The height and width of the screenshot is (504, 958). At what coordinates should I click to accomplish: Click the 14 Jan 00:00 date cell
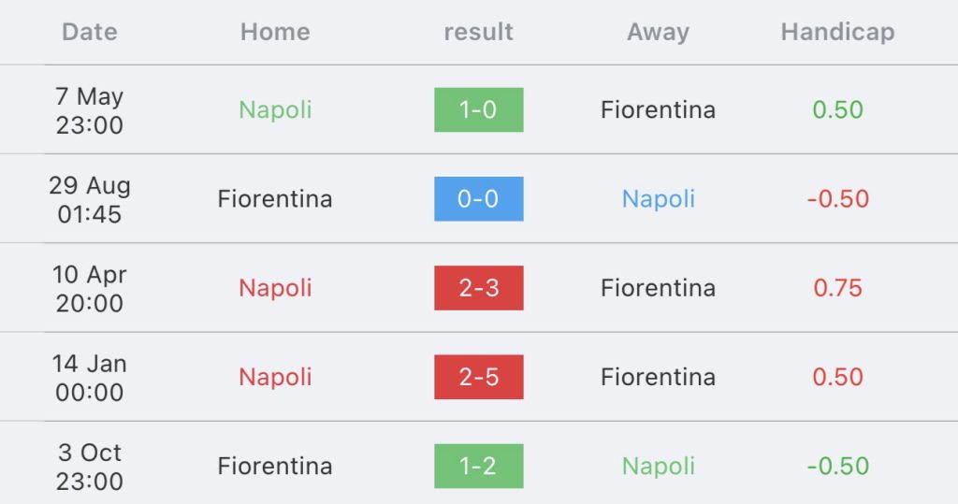pyautogui.click(x=89, y=378)
